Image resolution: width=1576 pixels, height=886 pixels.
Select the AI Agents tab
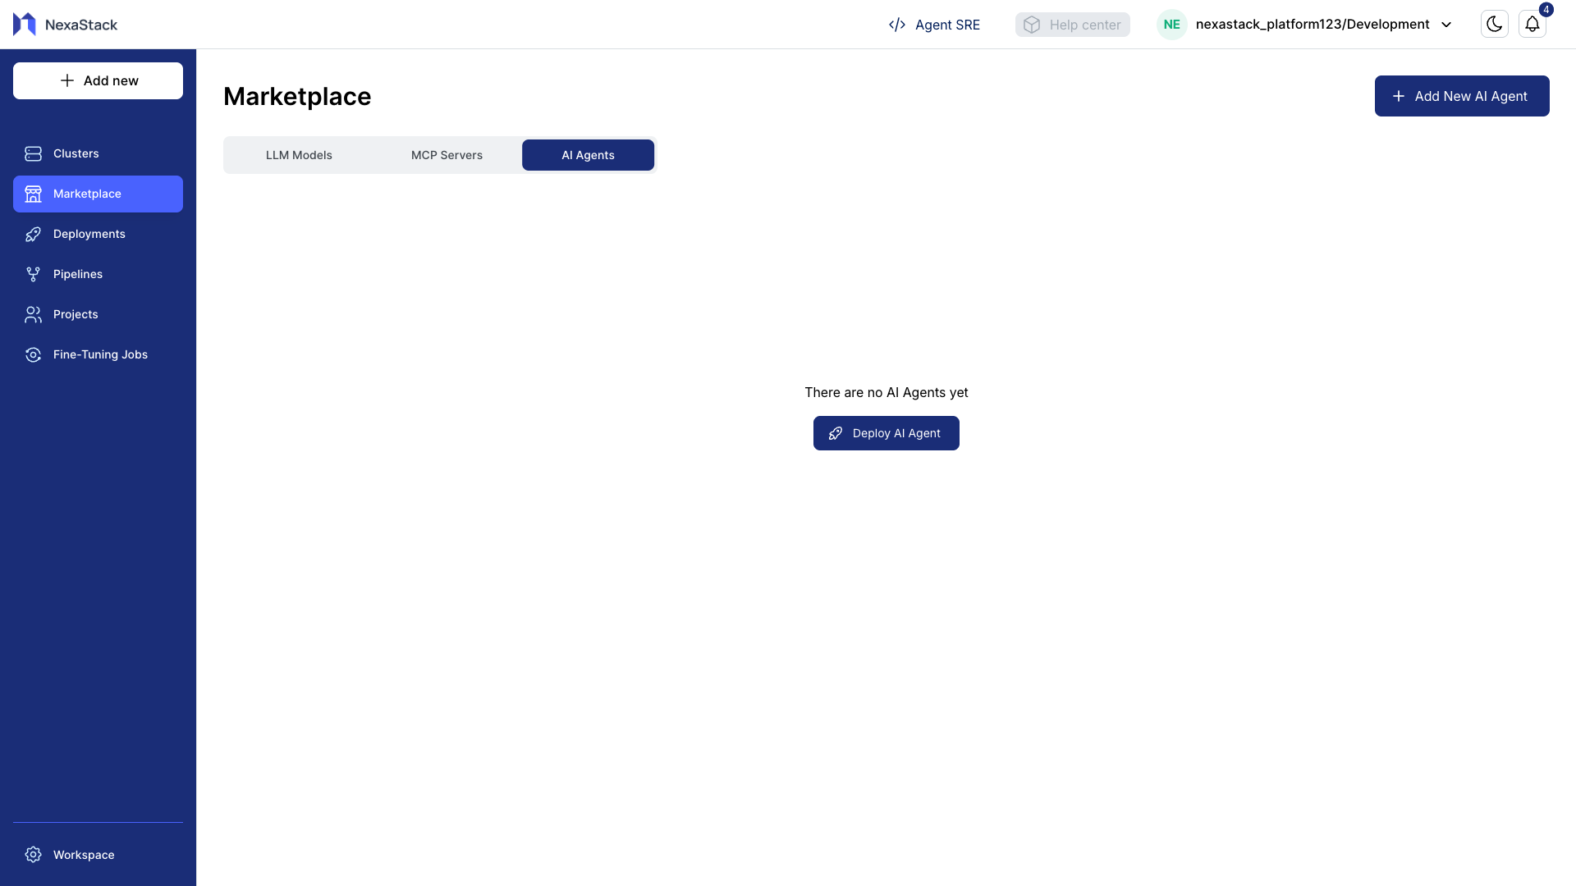tap(588, 155)
